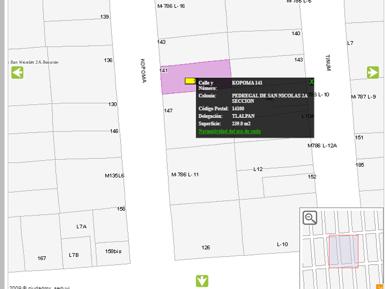Click parcel 126 at the bottom

tap(206, 248)
